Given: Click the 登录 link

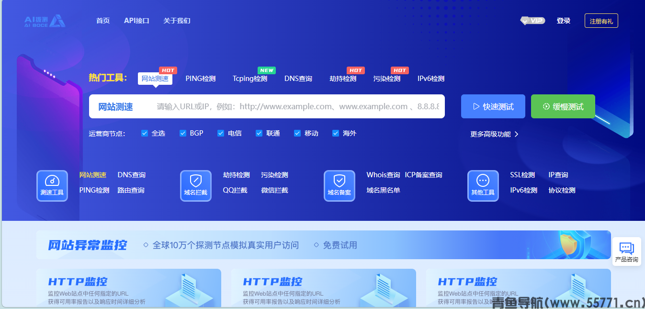Looking at the screenshot, I should 564,21.
